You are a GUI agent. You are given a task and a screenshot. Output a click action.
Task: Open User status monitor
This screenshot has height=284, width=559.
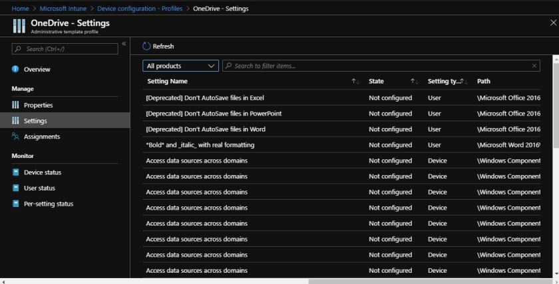pos(39,188)
